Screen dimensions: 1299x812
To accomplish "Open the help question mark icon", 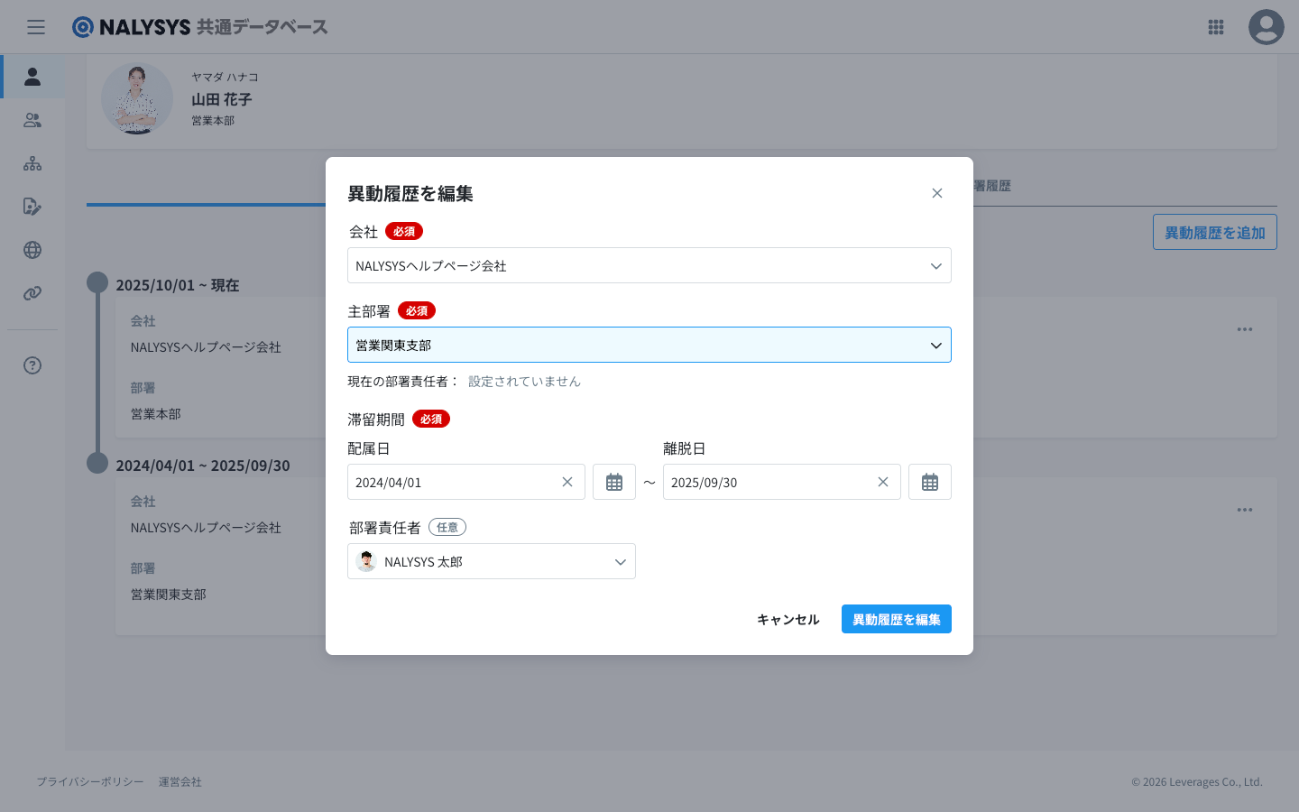I will [32, 365].
